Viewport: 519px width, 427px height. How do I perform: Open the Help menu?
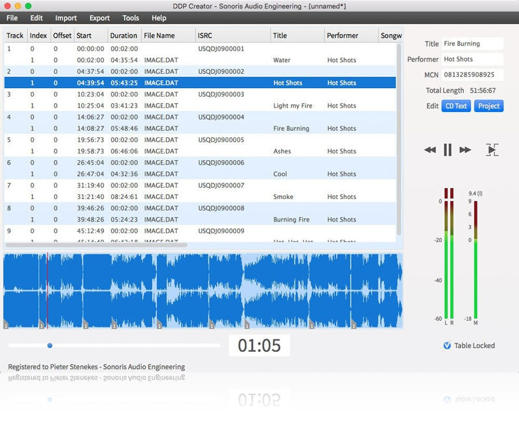click(159, 18)
